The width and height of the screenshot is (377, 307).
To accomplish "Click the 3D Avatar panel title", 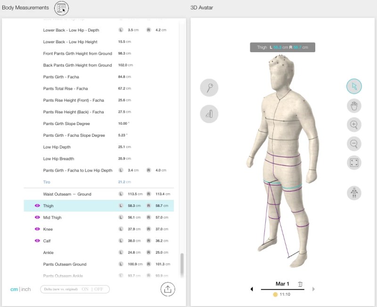I will (202, 8).
